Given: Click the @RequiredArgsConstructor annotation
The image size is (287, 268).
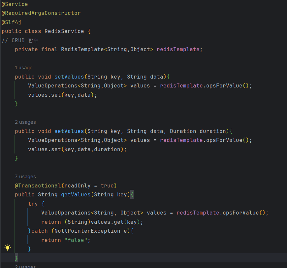Looking at the screenshot, I should (41, 13).
